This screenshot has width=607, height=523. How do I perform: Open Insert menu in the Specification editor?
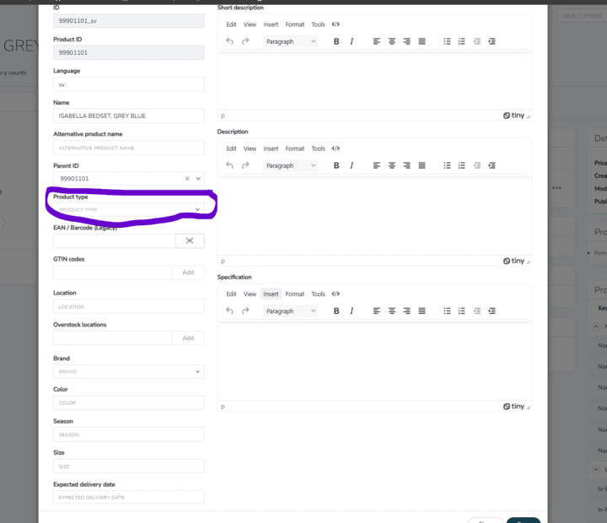coord(271,294)
